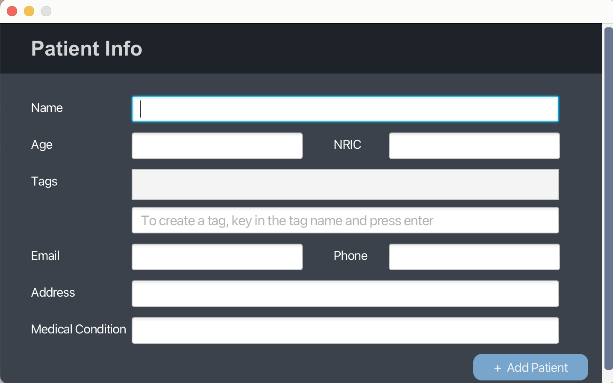Image resolution: width=613 pixels, height=383 pixels.
Task: Click the Phone label
Action: point(351,256)
